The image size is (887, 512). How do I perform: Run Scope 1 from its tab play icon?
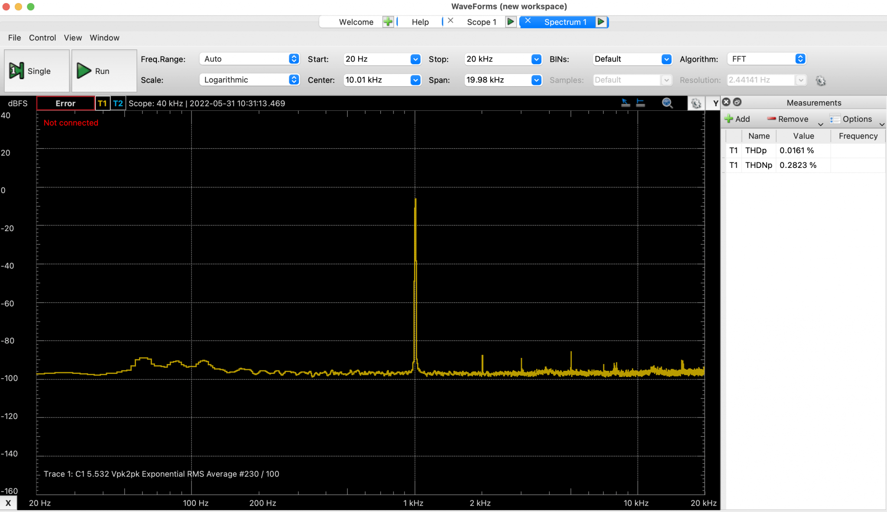511,22
